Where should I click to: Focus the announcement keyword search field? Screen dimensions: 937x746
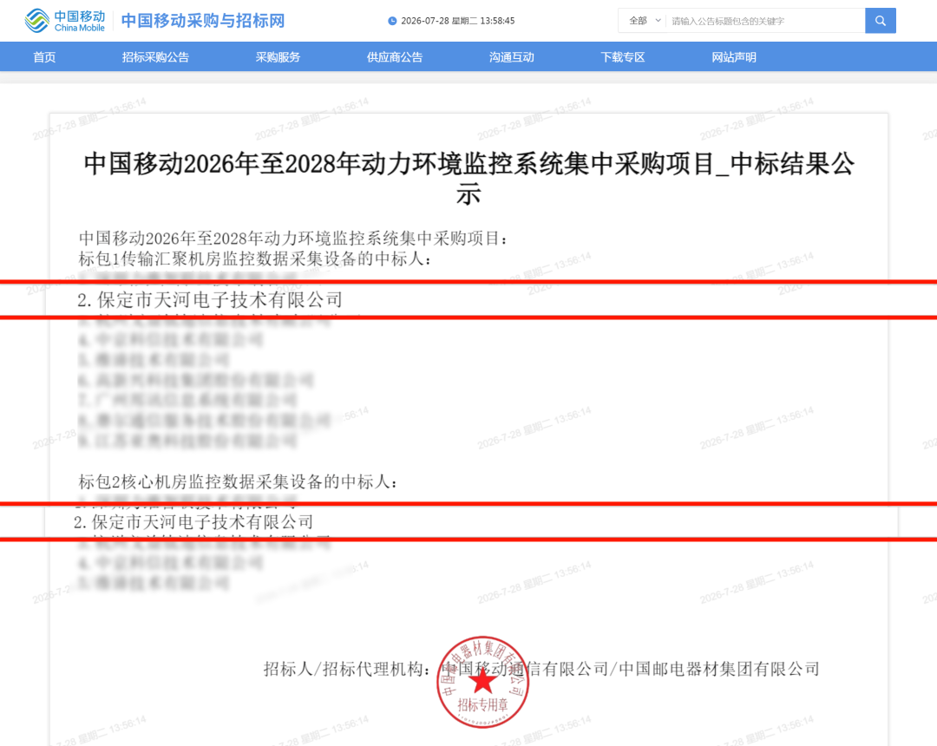tap(765, 21)
